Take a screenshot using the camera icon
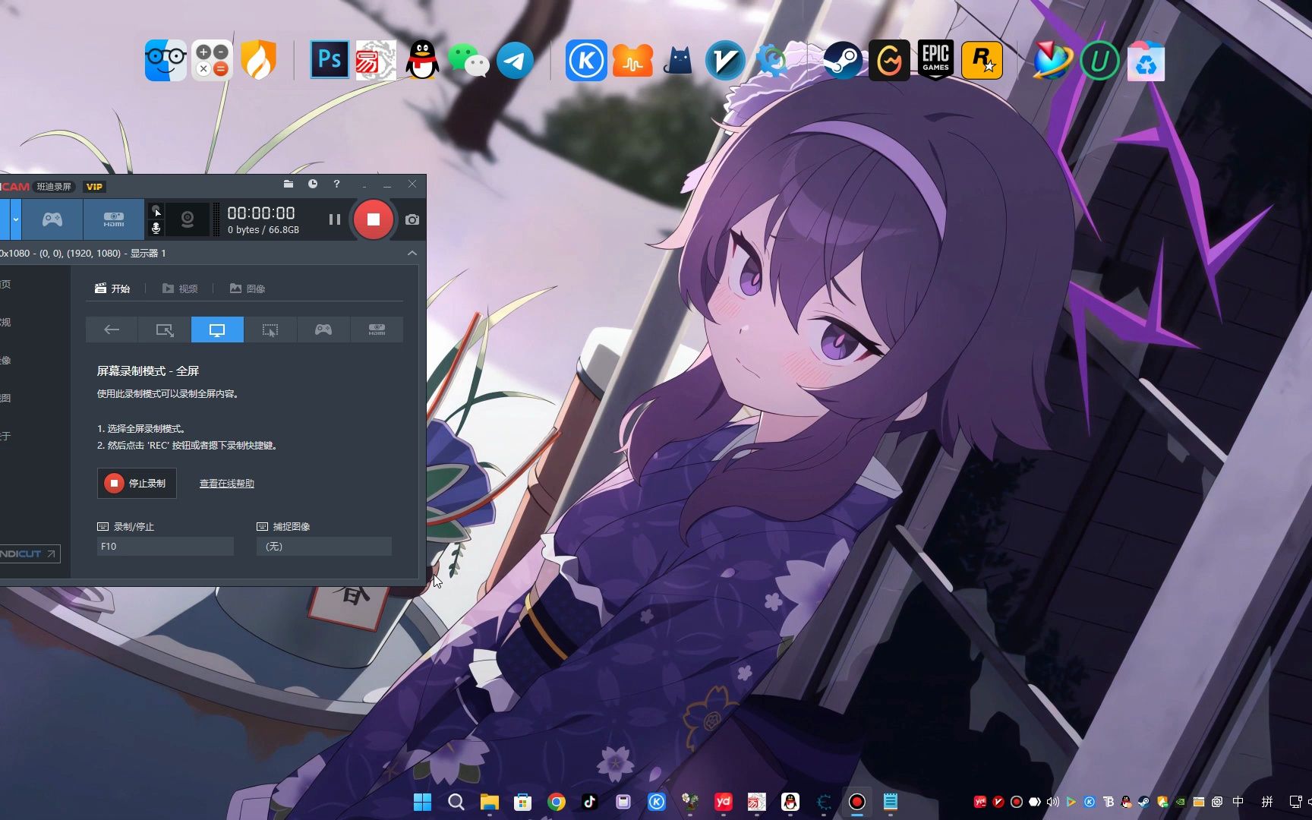Viewport: 1312px width, 820px height. point(412,219)
